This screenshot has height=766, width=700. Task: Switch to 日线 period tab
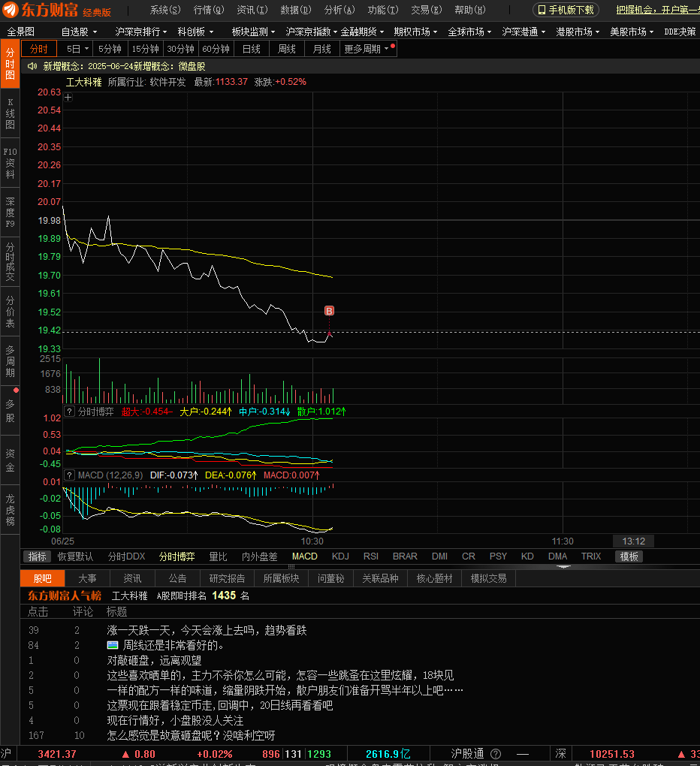(252, 50)
